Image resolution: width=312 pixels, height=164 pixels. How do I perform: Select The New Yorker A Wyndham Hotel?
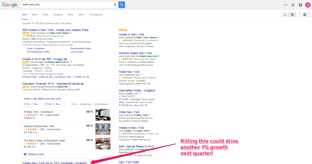pyautogui.click(x=44, y=141)
